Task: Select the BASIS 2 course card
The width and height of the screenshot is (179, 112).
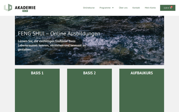Action: pos(89,90)
